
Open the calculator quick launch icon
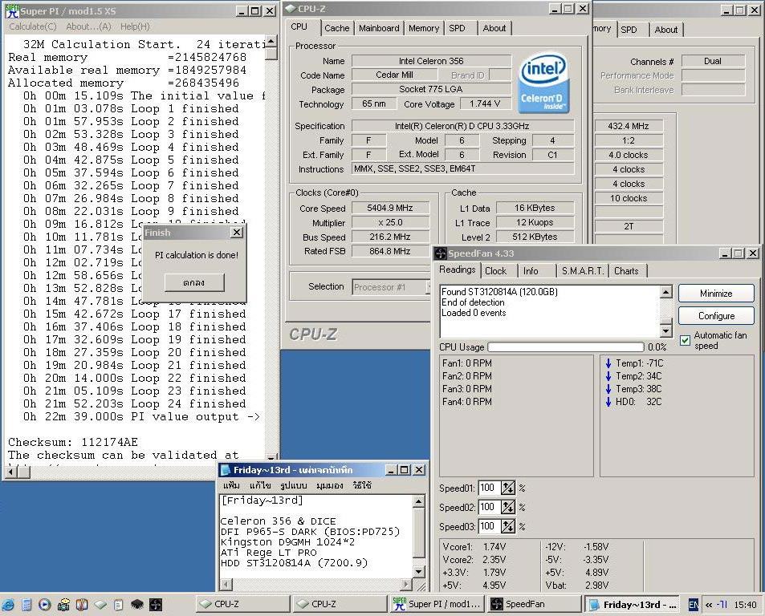[x=26, y=605]
